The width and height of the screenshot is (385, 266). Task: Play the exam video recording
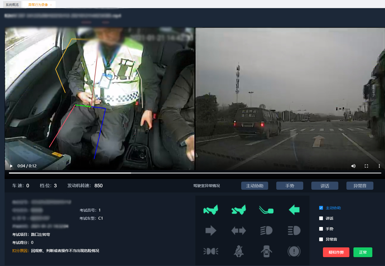11,166
